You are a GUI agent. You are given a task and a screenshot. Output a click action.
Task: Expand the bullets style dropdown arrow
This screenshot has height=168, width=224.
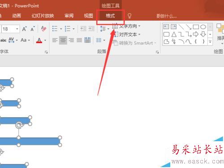pos(61,29)
